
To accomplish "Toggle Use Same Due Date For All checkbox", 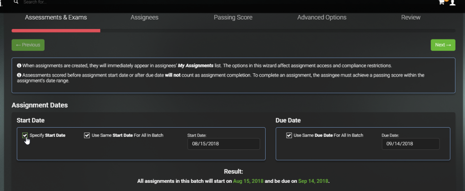I will 289,135.
